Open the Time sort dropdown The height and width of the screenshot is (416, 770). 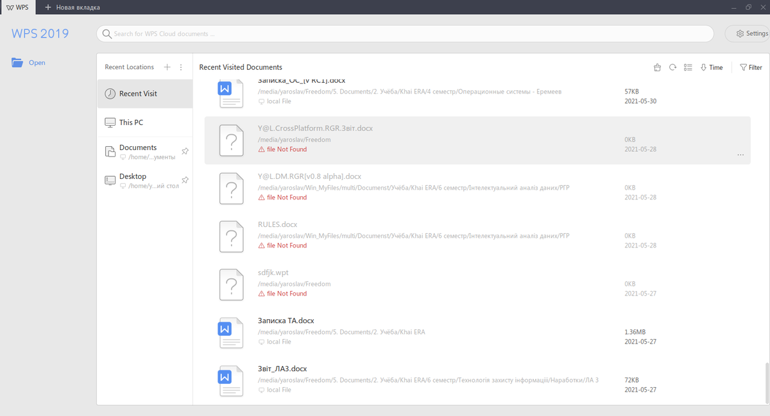tap(712, 67)
